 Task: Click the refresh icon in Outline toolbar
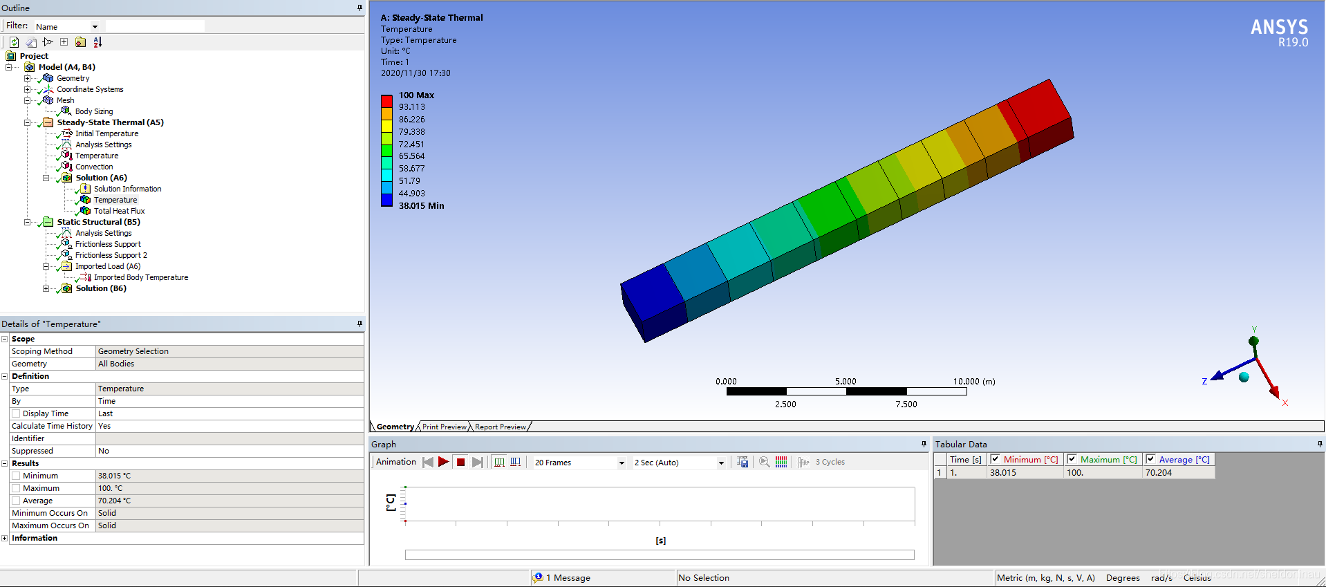(14, 42)
